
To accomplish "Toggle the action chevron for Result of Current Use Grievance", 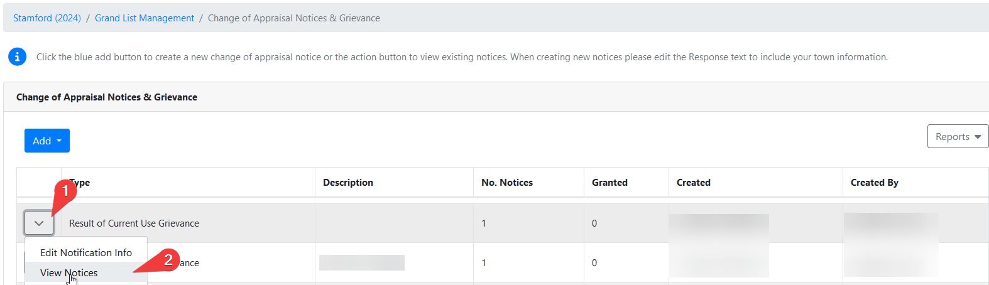I will point(39,223).
